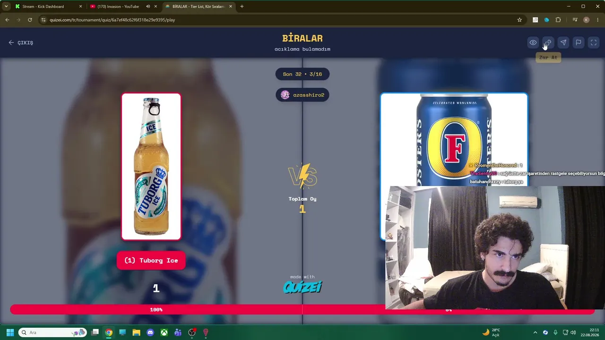Expand the tab search dropdown

6,7
